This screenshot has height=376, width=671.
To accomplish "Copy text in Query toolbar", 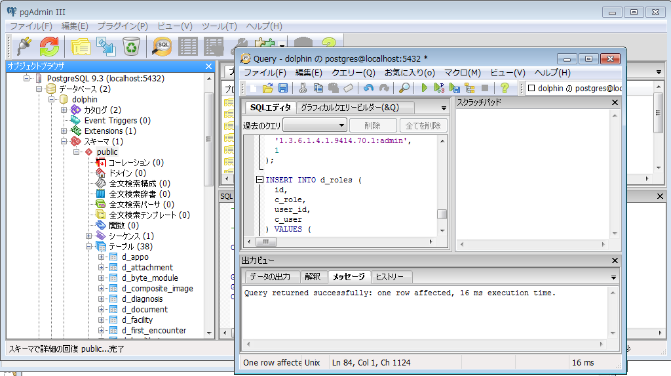I will pyautogui.click(x=318, y=89).
